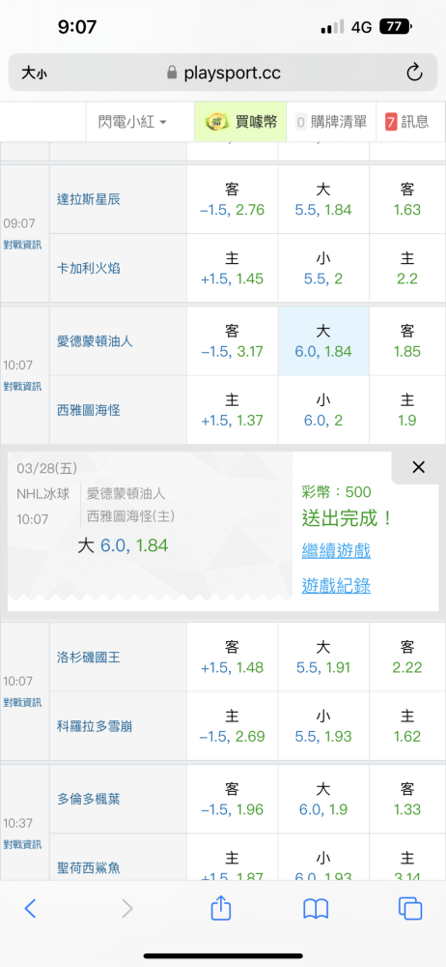
Task: Tap the 買噱幣 coin icon
Action: [x=215, y=122]
